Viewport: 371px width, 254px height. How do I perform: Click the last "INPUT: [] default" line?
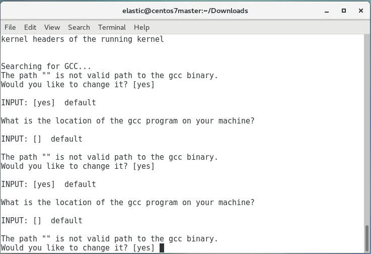(x=42, y=221)
